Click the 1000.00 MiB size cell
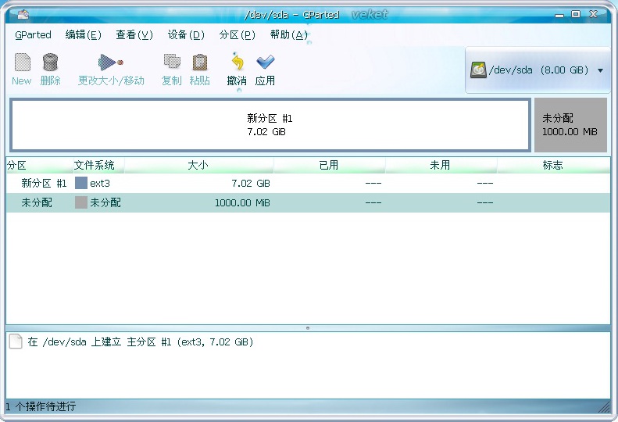The height and width of the screenshot is (422, 618). (242, 203)
